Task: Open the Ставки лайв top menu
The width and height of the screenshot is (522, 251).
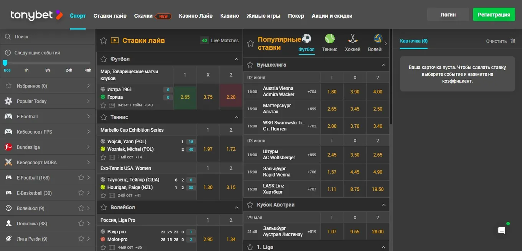Action: click(110, 16)
